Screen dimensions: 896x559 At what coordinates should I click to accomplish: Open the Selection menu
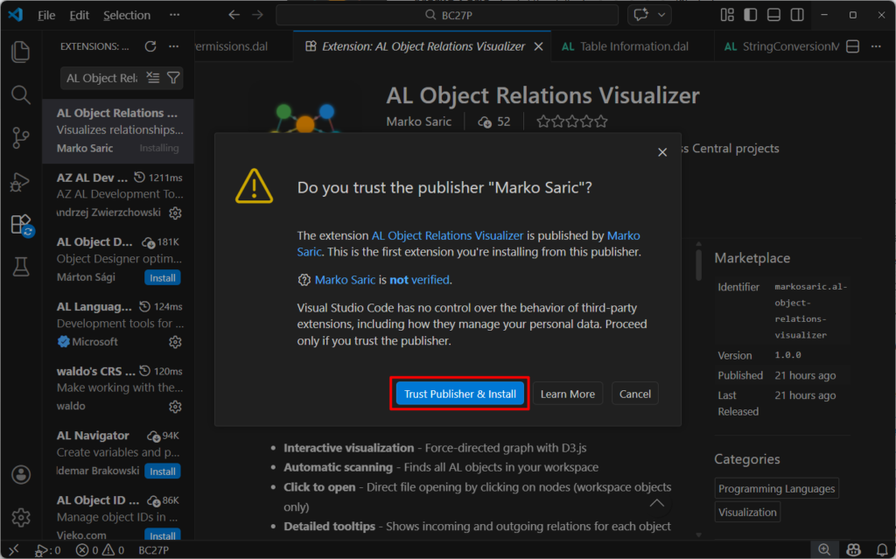[x=127, y=15]
